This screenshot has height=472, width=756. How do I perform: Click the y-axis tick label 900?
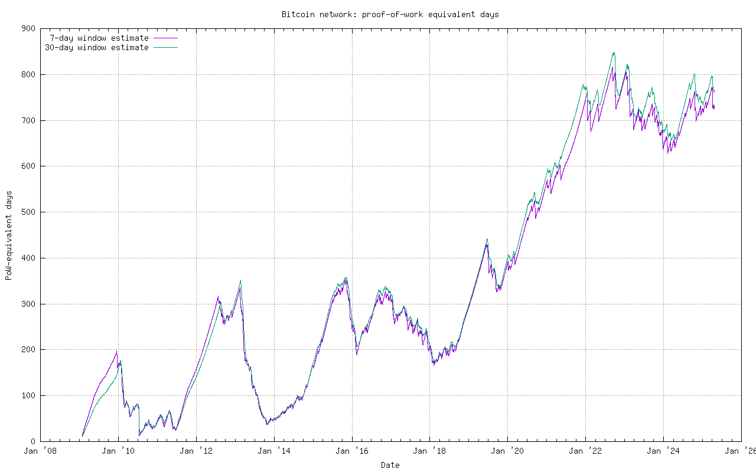pos(28,28)
